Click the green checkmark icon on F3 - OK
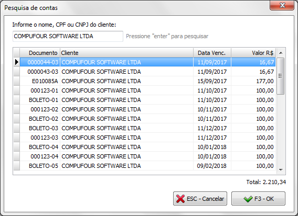This screenshot has height=216, width=298. pos(248,199)
